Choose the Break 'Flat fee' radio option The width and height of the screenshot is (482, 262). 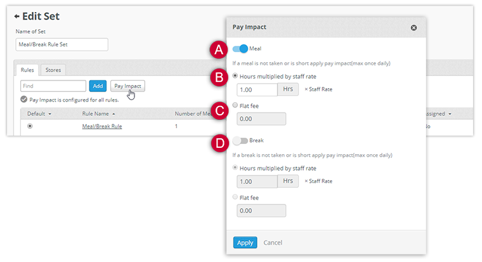pos(236,197)
